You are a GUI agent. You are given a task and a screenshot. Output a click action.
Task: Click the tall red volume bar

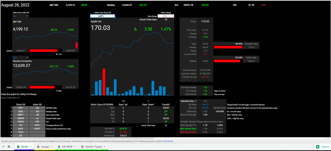click(x=104, y=82)
